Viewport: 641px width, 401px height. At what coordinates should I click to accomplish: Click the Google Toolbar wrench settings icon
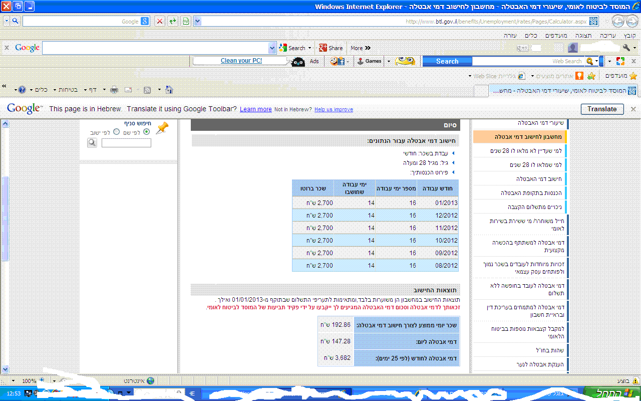click(626, 48)
